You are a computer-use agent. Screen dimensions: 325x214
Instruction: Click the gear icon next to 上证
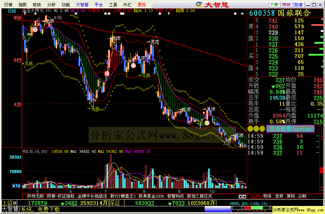coord(15,203)
